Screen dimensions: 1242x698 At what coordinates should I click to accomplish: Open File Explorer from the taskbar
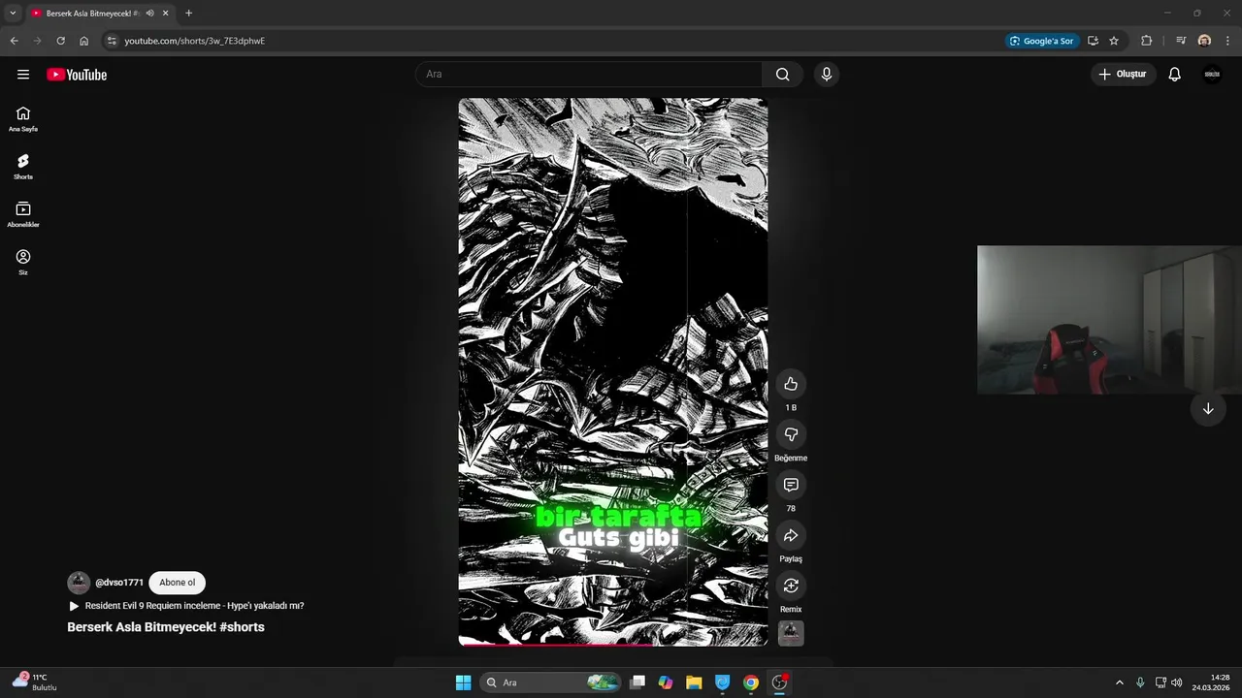(694, 682)
